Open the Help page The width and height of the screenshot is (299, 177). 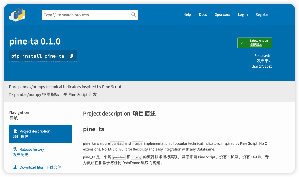pos(187,14)
